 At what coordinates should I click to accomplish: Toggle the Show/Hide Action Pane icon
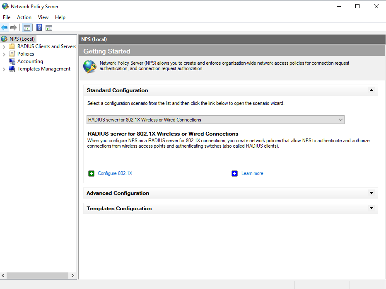pos(49,28)
